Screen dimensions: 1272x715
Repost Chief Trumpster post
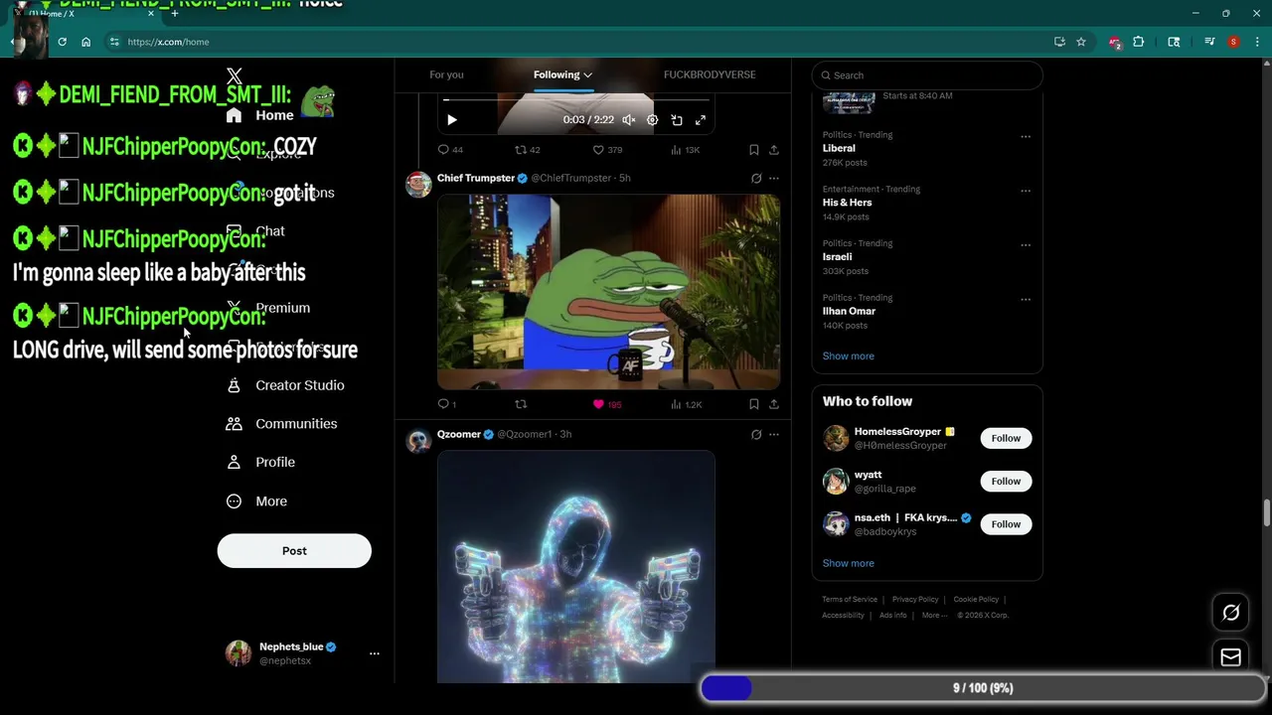(521, 404)
